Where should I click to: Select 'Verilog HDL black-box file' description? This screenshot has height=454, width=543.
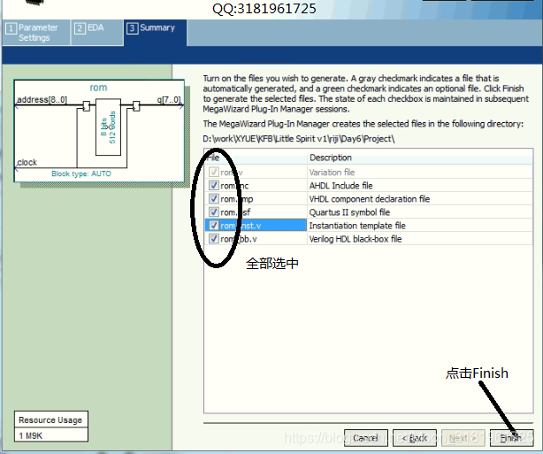(356, 239)
